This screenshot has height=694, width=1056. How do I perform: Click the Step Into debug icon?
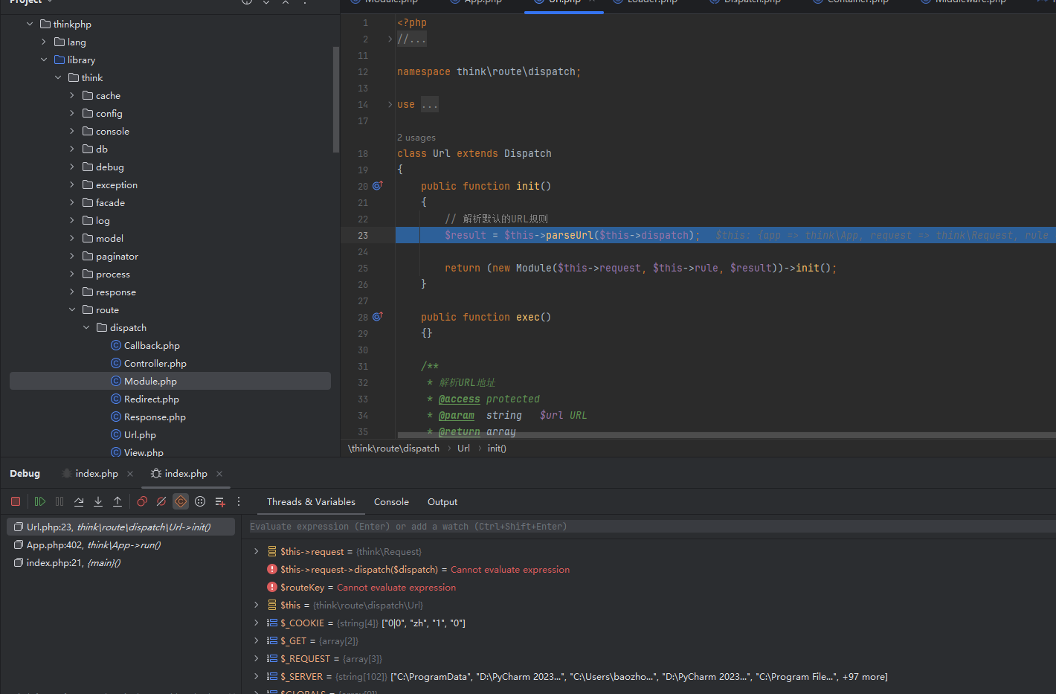(98, 501)
